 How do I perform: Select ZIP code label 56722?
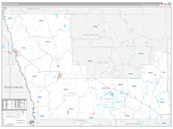coord(48,42)
